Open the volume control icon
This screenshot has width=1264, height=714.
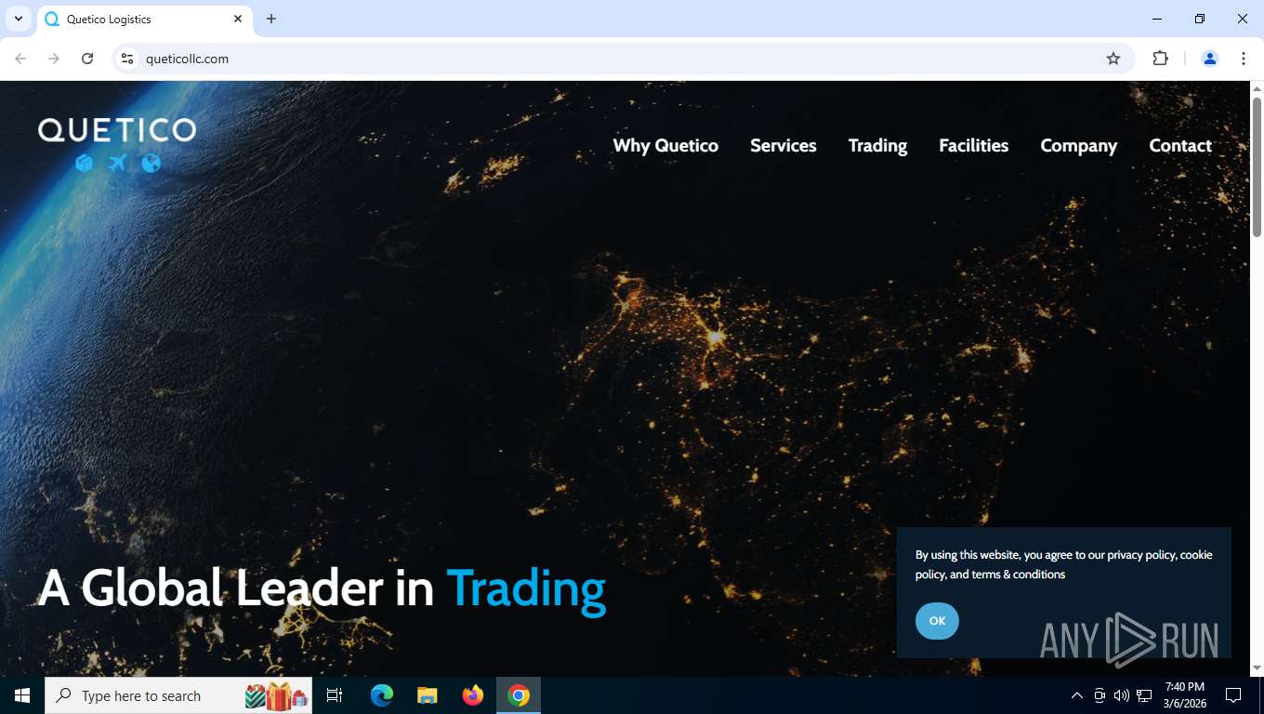tap(1122, 695)
